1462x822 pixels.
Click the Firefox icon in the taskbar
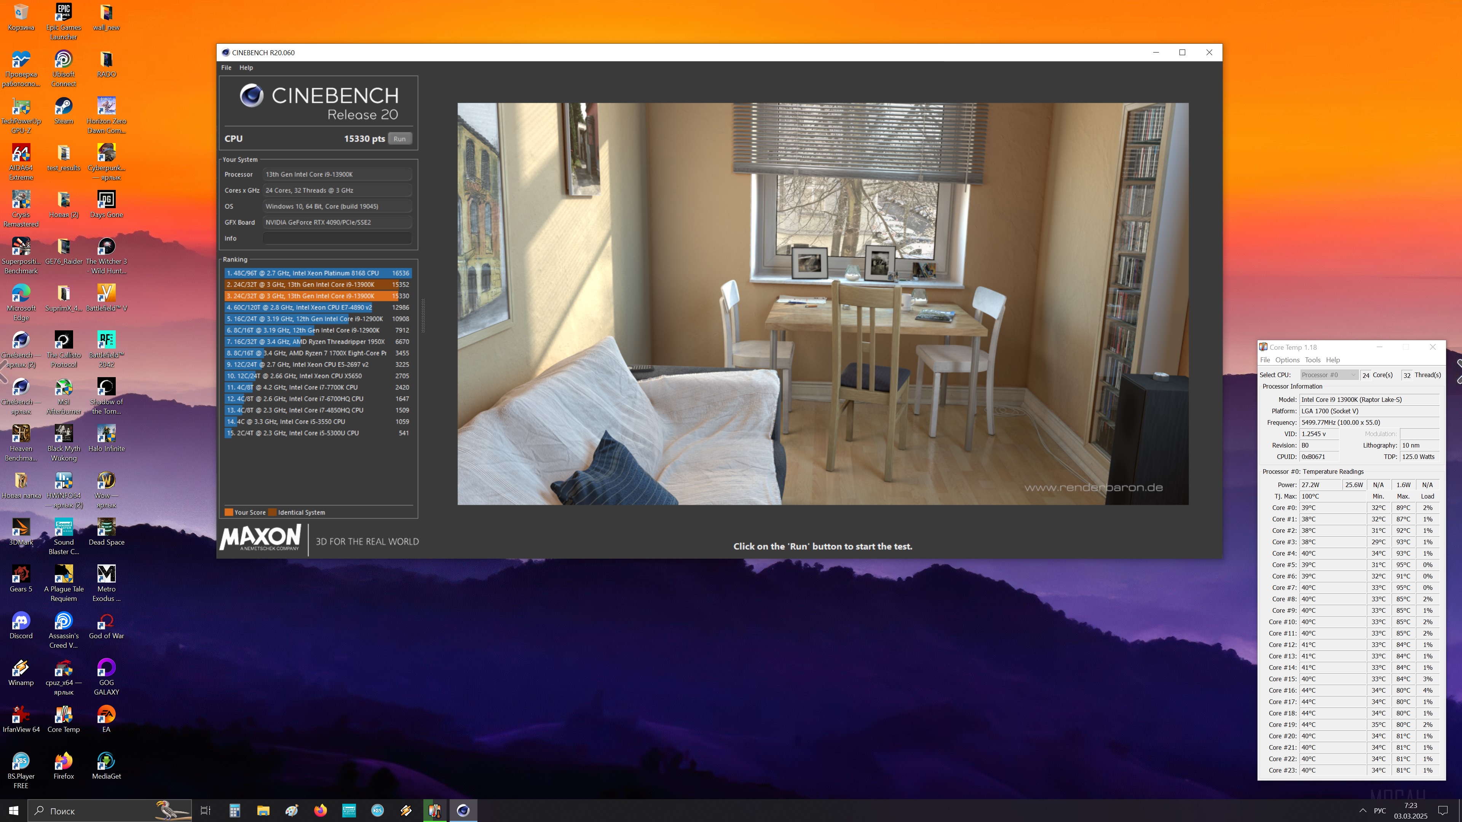[320, 811]
